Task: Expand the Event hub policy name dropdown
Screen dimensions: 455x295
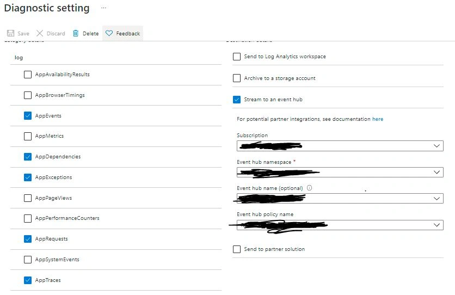Action: click(340, 225)
